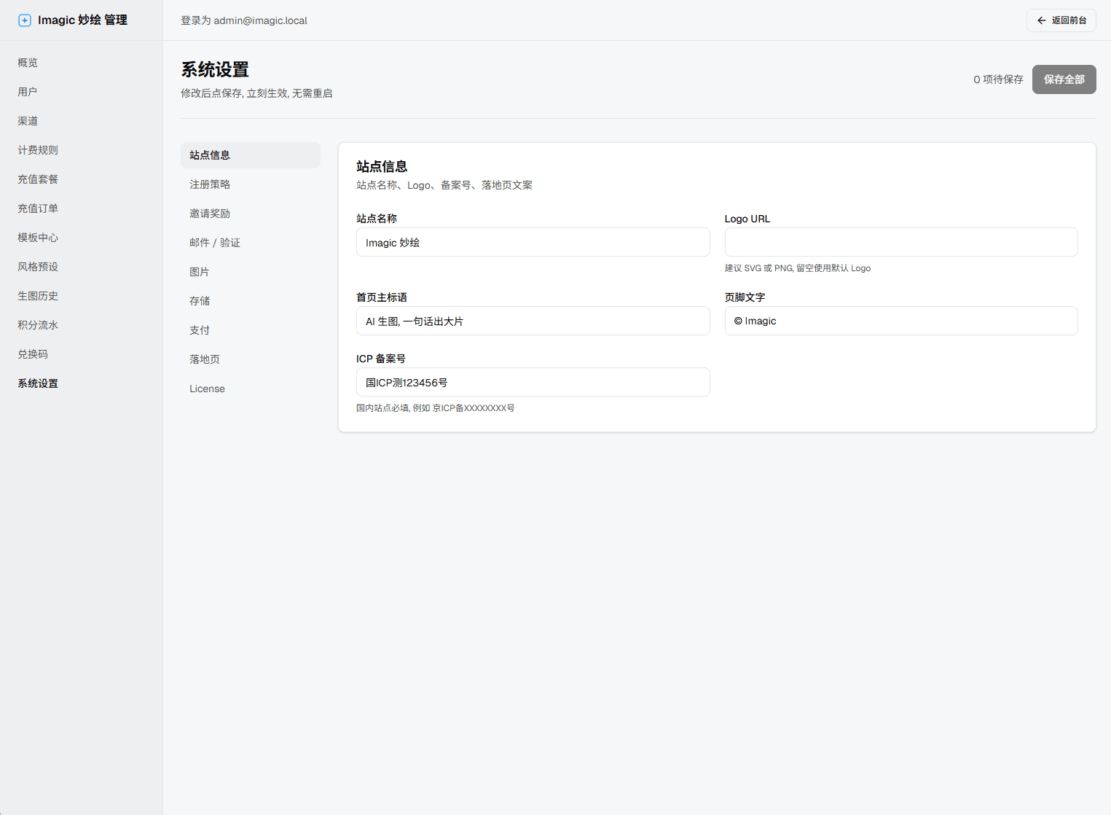Open the 支付 payment settings tab
The width and height of the screenshot is (1111, 815).
pos(251,330)
